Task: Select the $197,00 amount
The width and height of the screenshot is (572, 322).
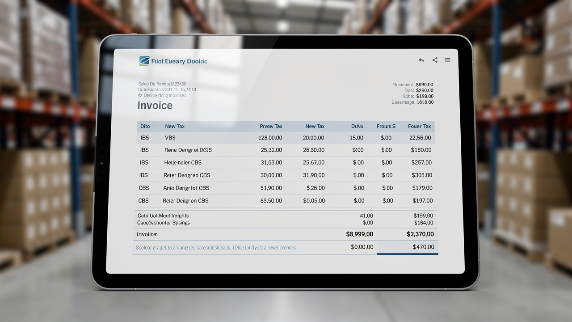Action: (x=422, y=201)
